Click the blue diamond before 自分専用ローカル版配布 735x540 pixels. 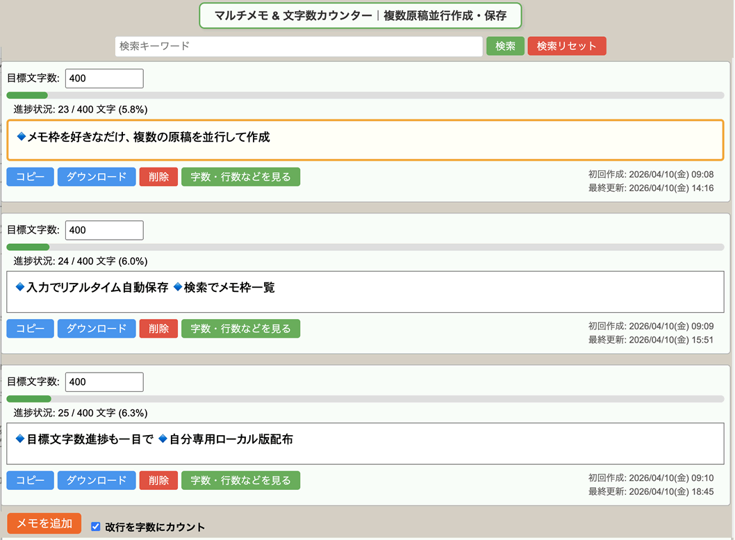(x=163, y=439)
